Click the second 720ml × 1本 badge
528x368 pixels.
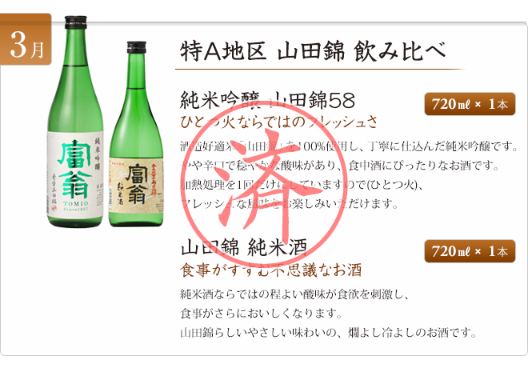click(x=470, y=251)
